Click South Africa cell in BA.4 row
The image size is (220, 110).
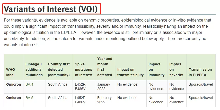coord(58,84)
